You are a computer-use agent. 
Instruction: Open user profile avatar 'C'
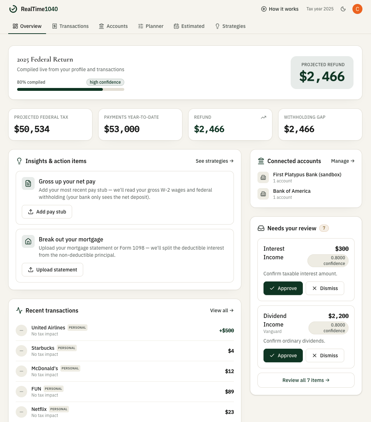[x=357, y=9]
